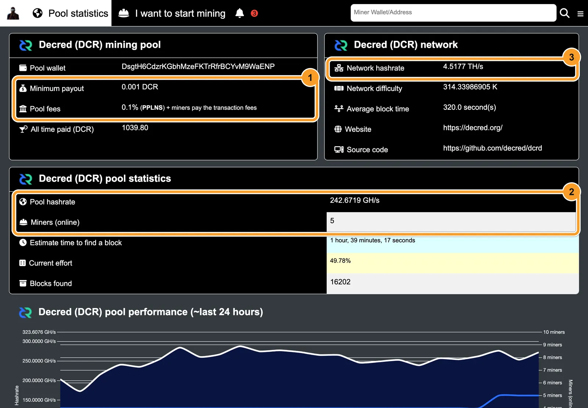Click the bank icon by Pool fees
Image resolution: width=588 pixels, height=408 pixels.
click(23, 109)
